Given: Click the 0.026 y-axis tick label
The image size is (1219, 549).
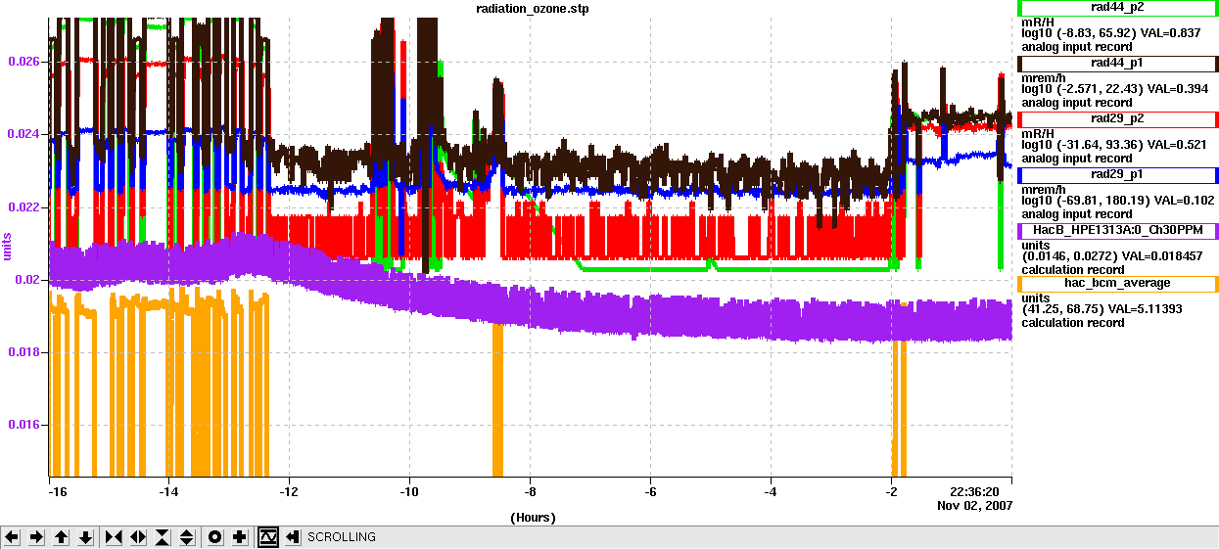Looking at the screenshot, I should [x=25, y=61].
